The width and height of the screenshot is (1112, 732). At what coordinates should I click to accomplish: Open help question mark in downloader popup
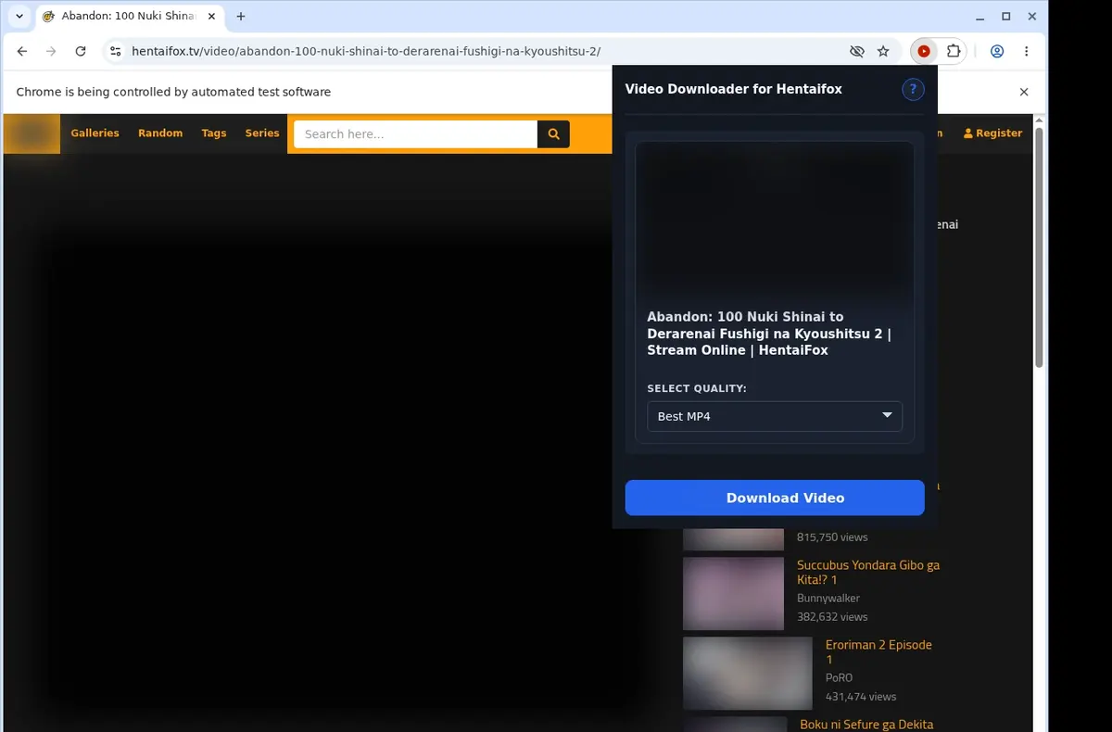913,89
